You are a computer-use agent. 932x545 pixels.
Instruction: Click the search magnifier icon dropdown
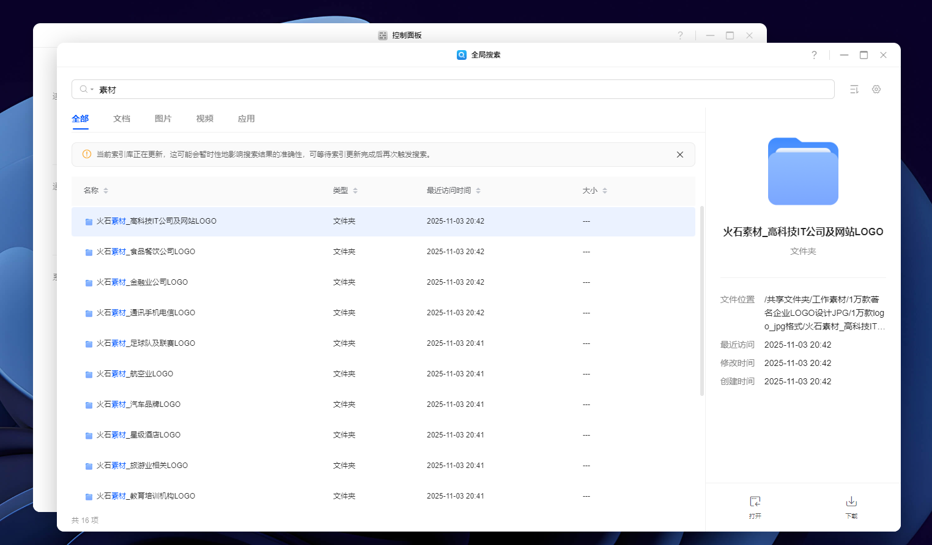(x=86, y=89)
